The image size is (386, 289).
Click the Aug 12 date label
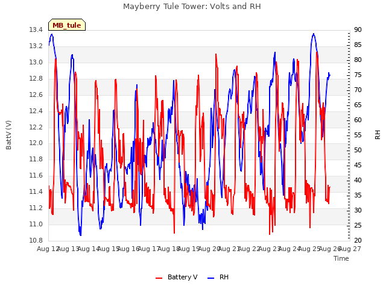pos(48,249)
